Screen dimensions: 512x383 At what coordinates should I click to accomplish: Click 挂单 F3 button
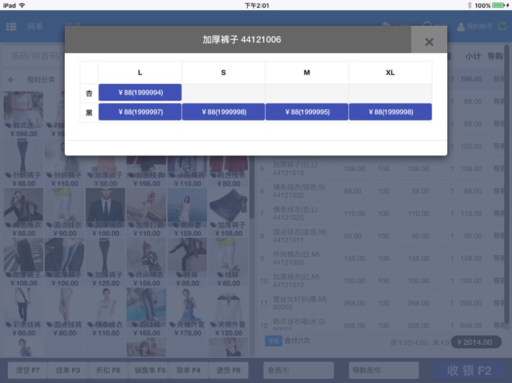68,370
